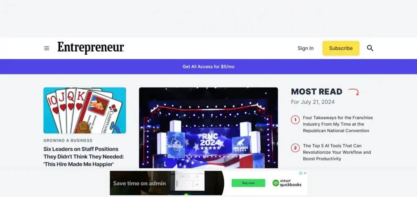Image resolution: width=417 pixels, height=197 pixels.
Task: Click the Buy now ad button
Action: (x=248, y=183)
